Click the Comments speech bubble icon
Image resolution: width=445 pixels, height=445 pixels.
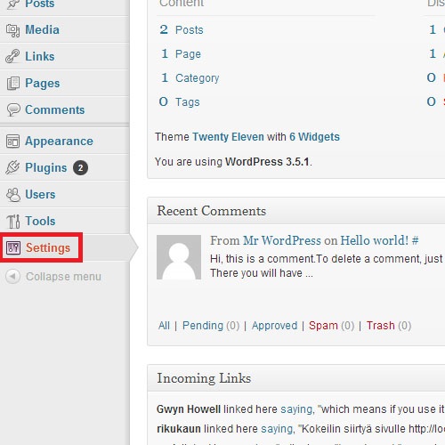pyautogui.click(x=13, y=109)
